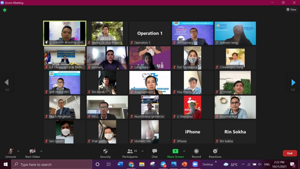Select the Bin Sophary video tile

click(192, 33)
